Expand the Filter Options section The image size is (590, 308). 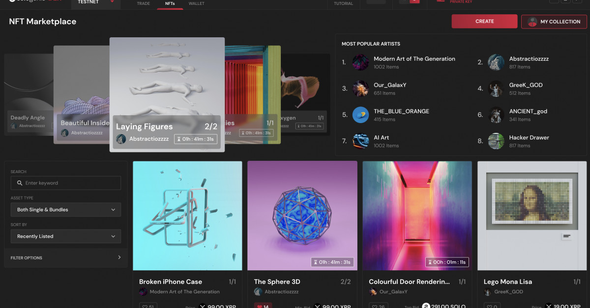click(x=66, y=257)
